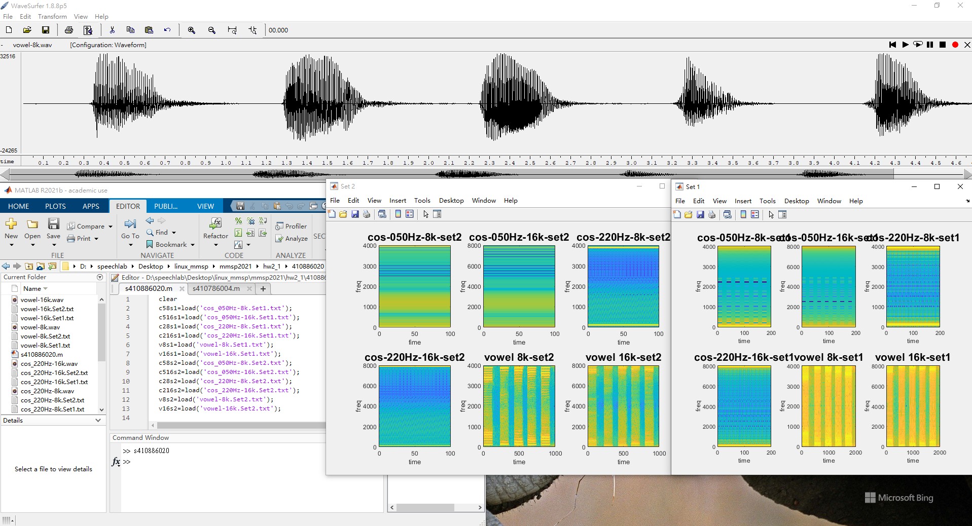
Task: Click WaveSurfer Zoom Out magnifier
Action: click(212, 30)
